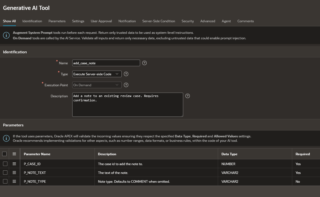This screenshot has height=197, width=320.
Task: Click the Parameters section heading
Action: (x=13, y=125)
